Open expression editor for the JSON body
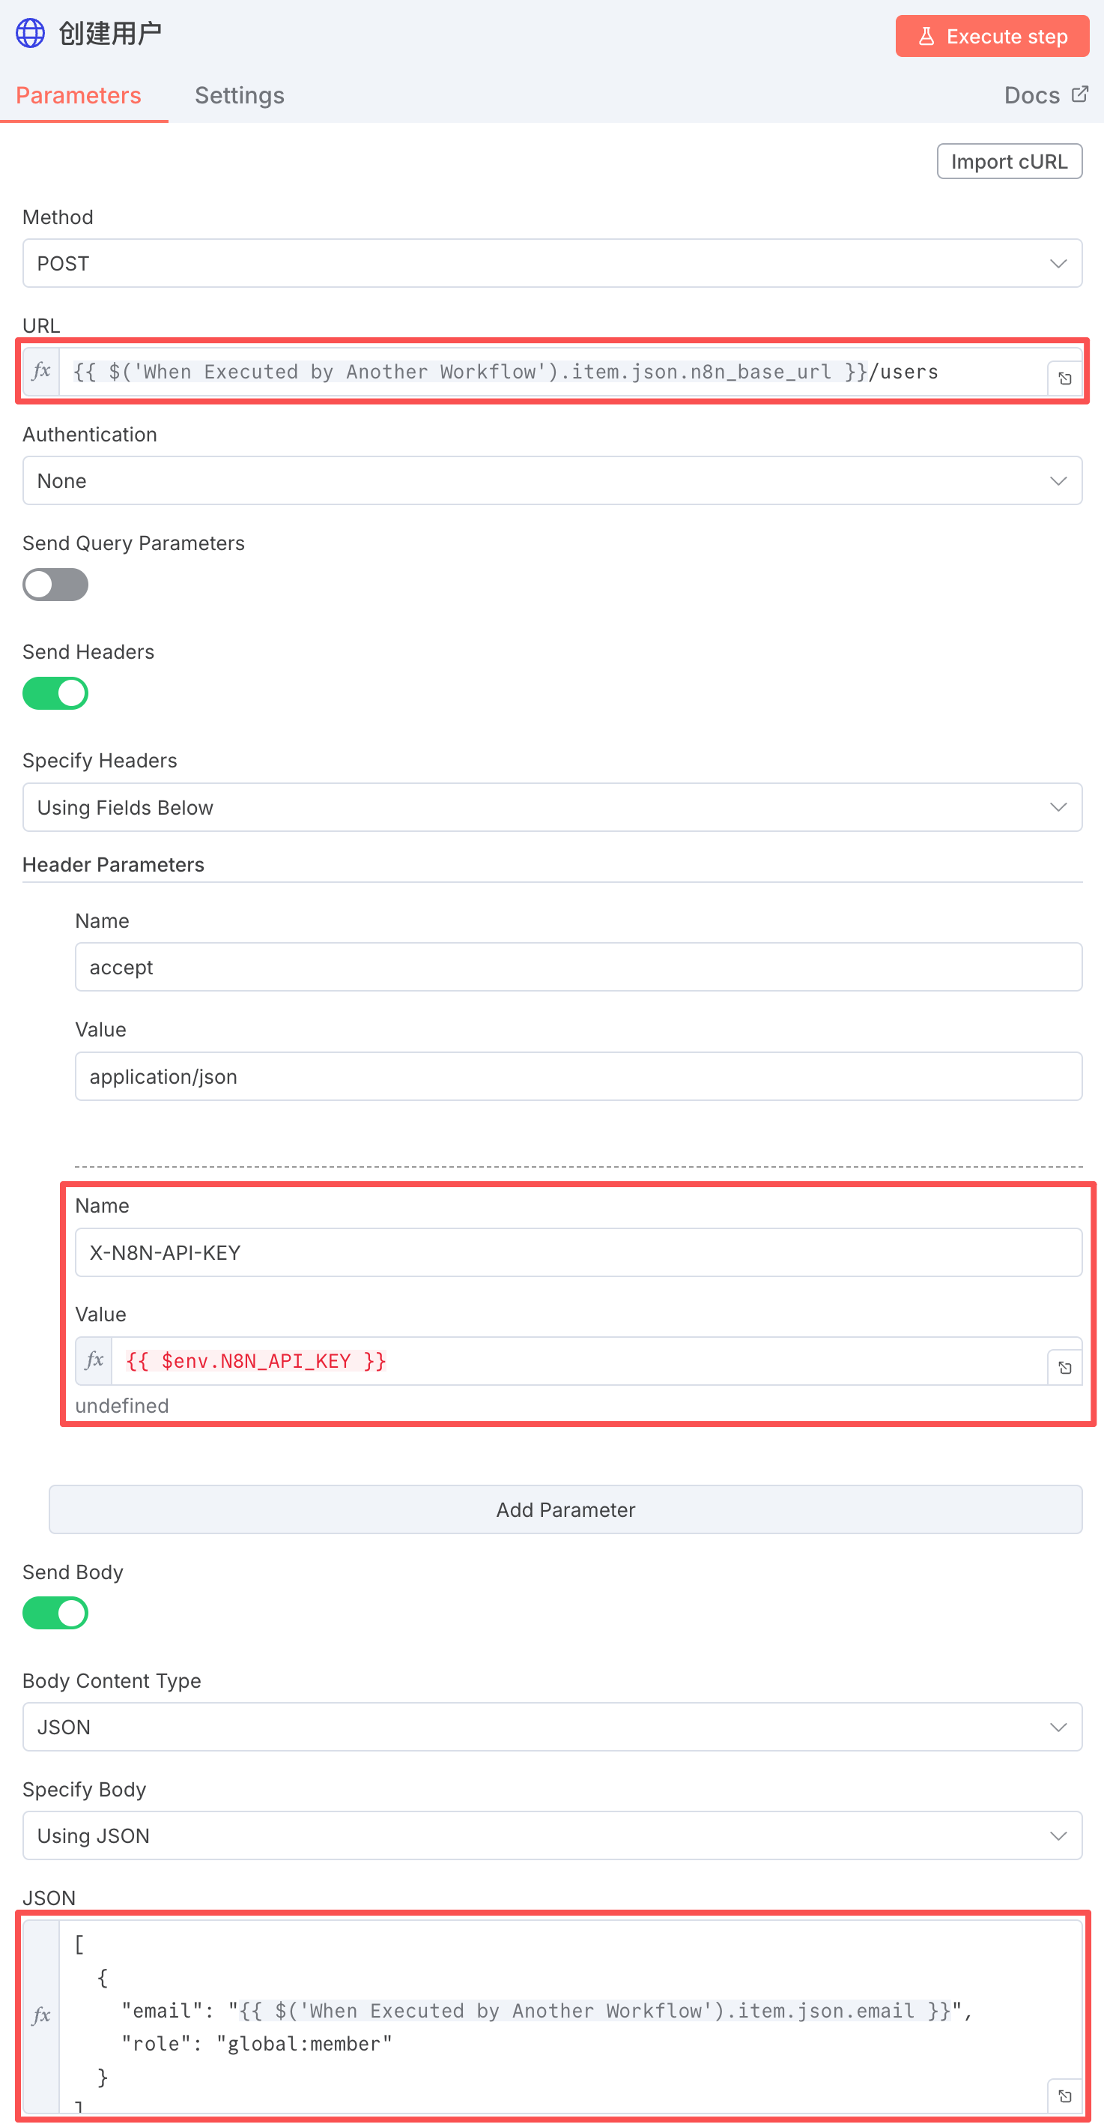1104x2127 pixels. tap(1064, 2096)
